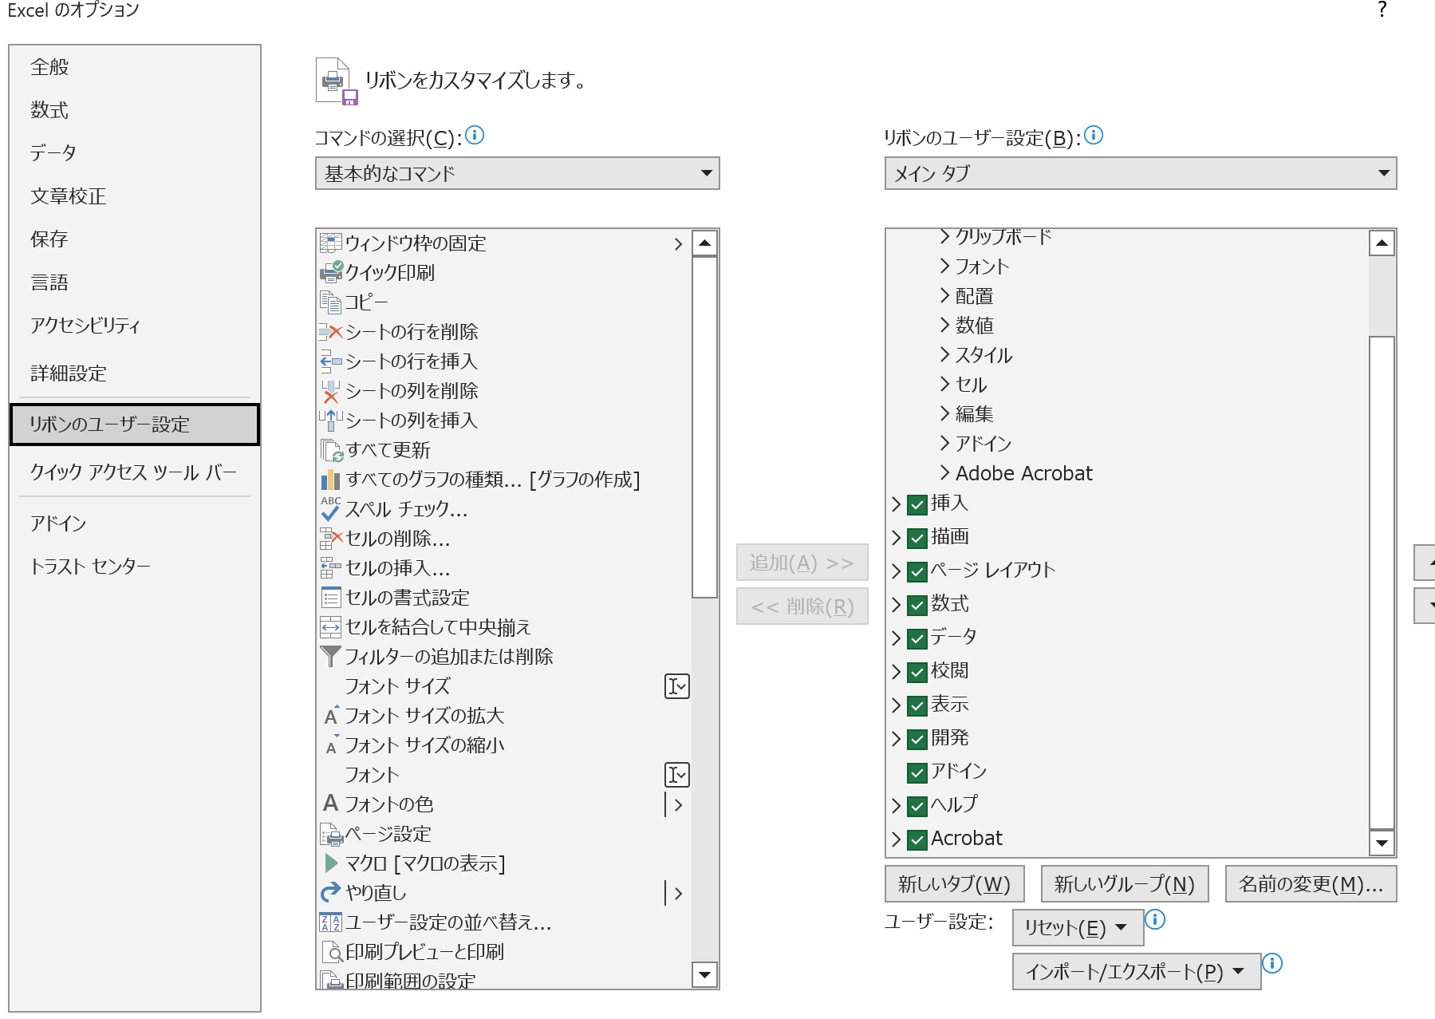Switch to 詳細設定 in the sidebar
The width and height of the screenshot is (1435, 1019).
coord(68,373)
